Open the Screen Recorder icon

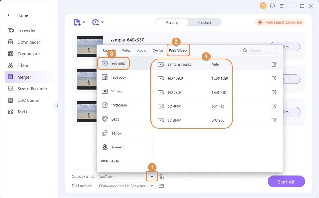point(11,89)
